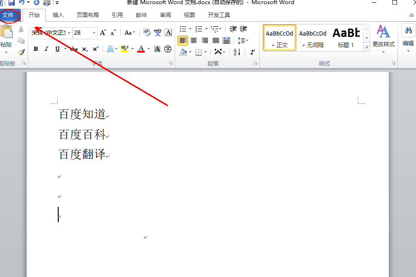Click the Save icon in quick access toolbar
Viewport: 416px width, 277px height.
pyautogui.click(x=12, y=3)
